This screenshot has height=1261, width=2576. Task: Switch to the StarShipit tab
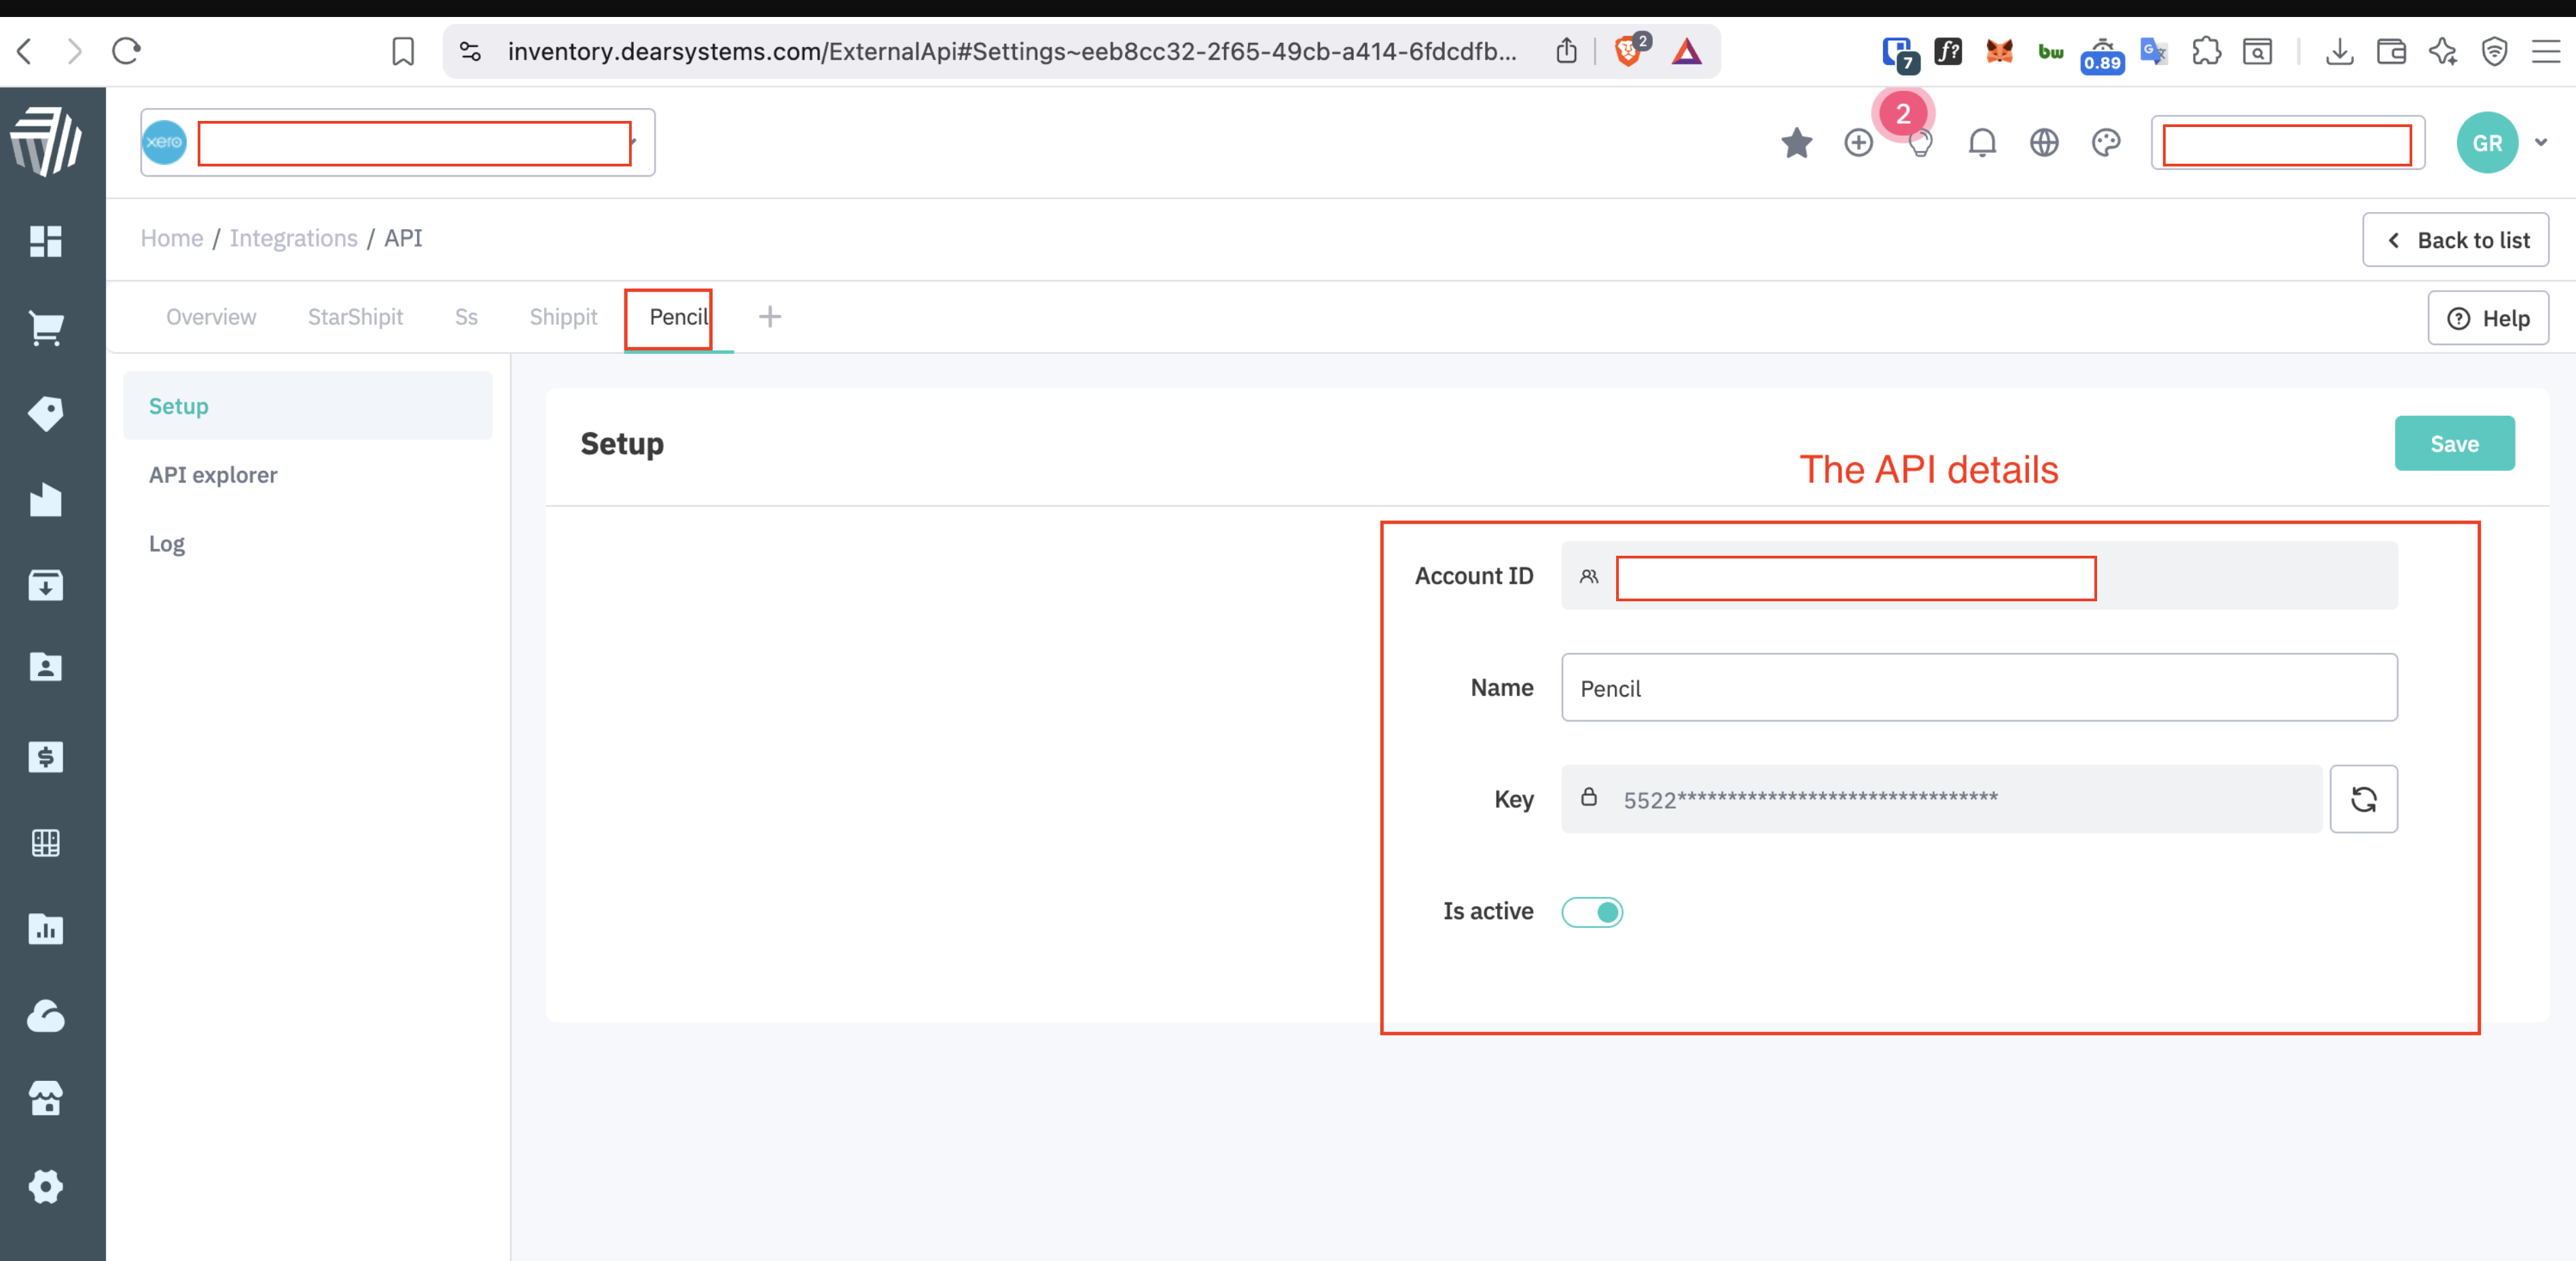tap(355, 317)
